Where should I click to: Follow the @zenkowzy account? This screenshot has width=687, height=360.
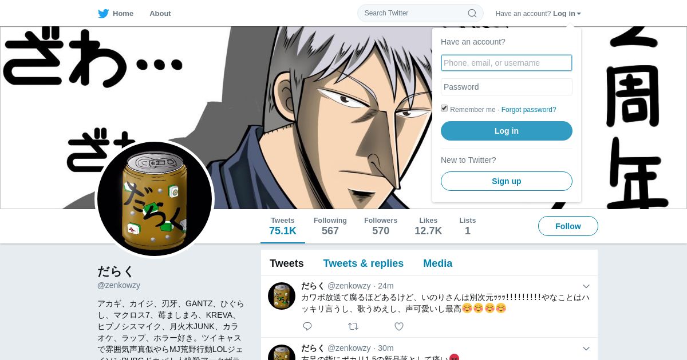[x=568, y=226]
